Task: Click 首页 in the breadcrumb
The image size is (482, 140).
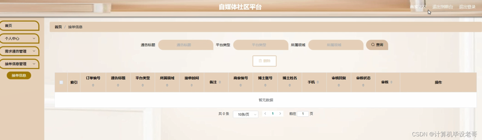Action: [x=58, y=27]
